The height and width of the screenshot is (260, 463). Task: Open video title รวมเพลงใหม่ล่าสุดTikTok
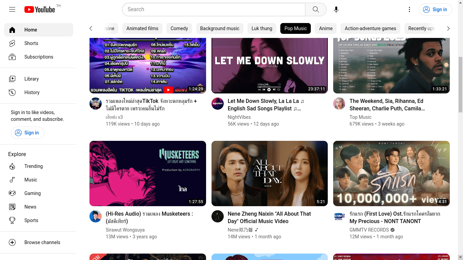point(151,105)
